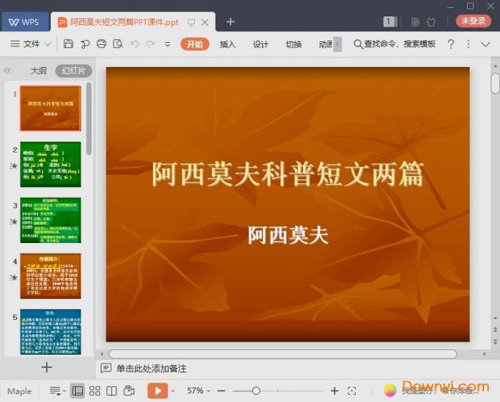Open the help question mark icon
500x402 pixels.
point(451,44)
